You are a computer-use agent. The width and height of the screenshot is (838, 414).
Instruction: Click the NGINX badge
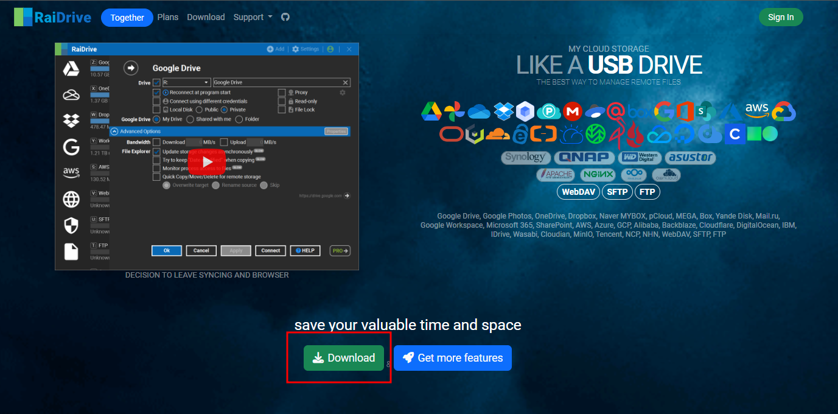pos(598,175)
